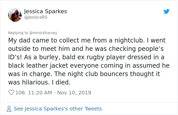Image resolution: width=178 pixels, height=115 pixels.
Task: Click the word 'nightclub' in first line
Action: tap(129, 40)
